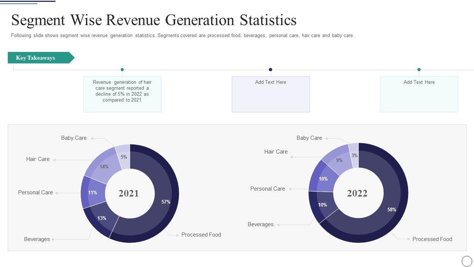Select the hair care decline takeaway text box
This screenshot has width=474, height=267.
[x=122, y=94]
